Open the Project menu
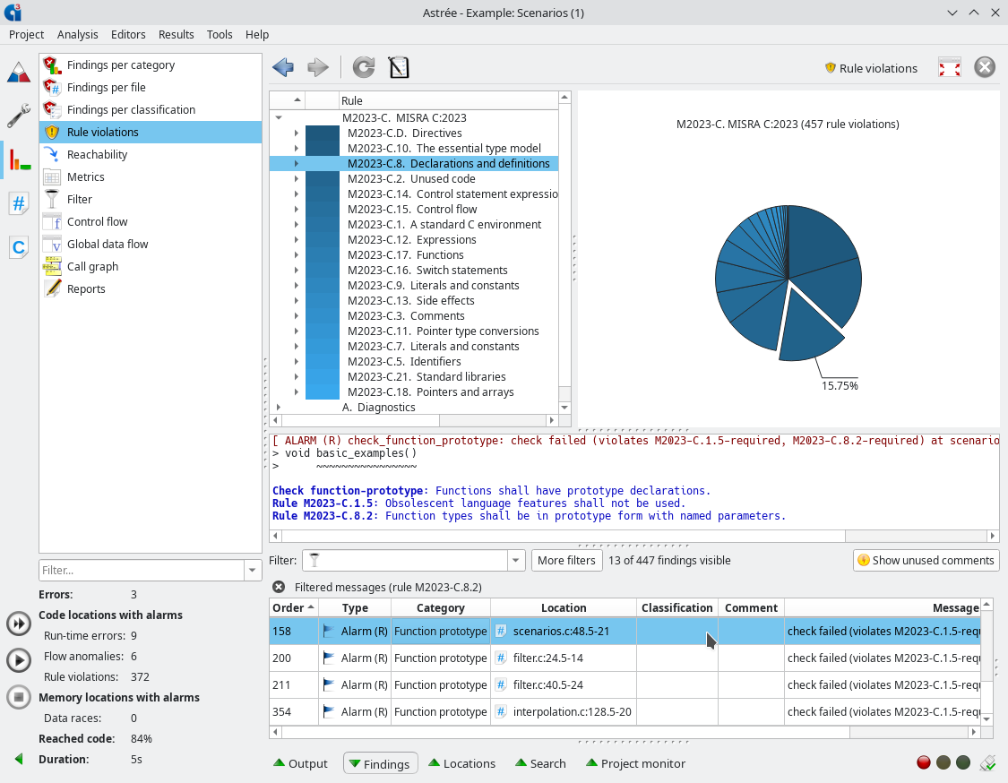The image size is (1008, 783). 26,35
